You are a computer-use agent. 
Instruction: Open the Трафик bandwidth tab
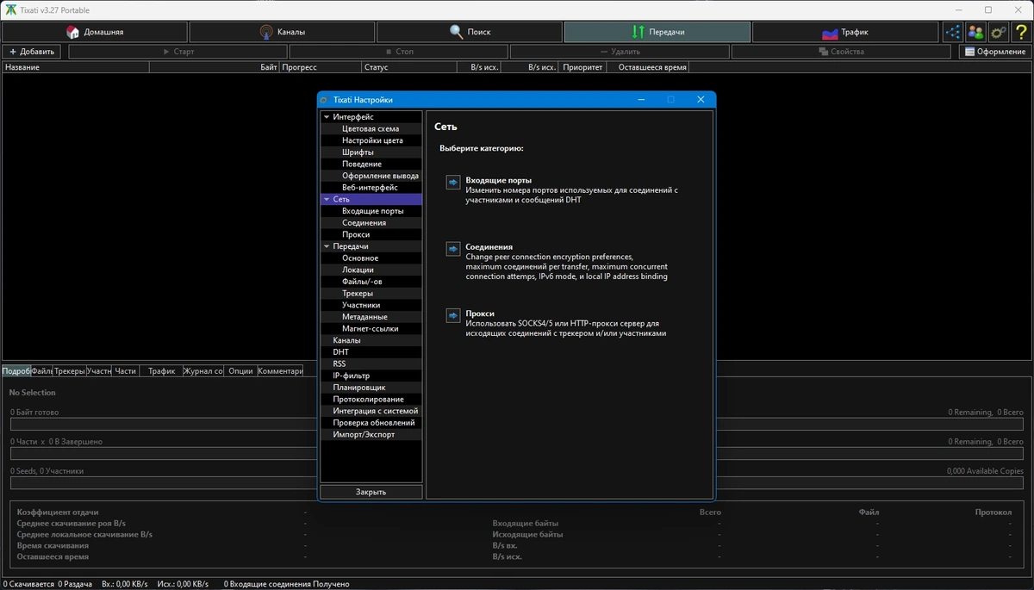click(x=845, y=32)
